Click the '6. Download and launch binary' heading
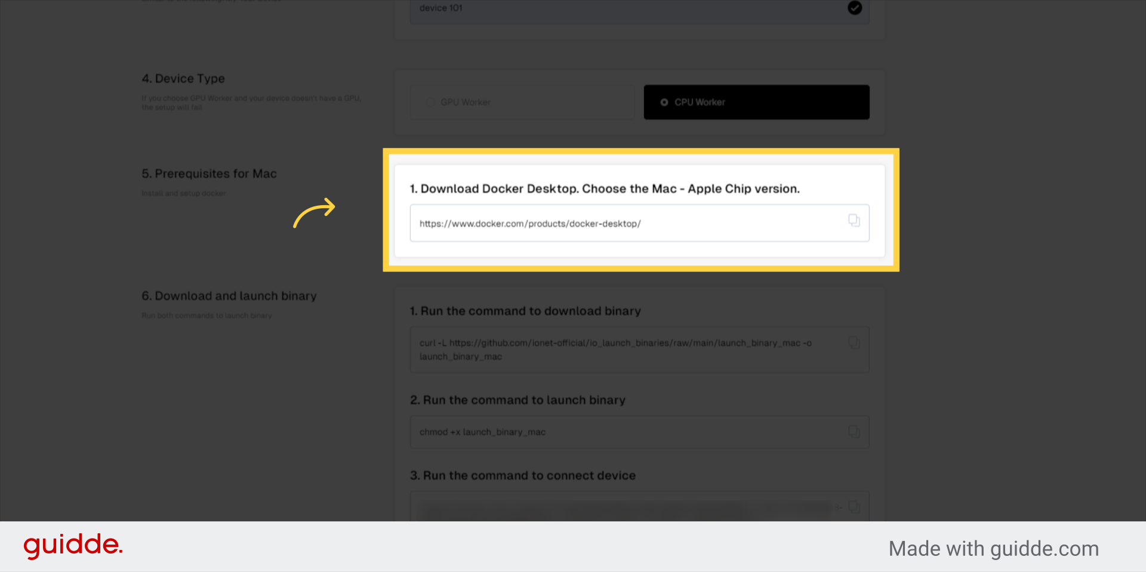Viewport: 1146px width, 572px height. pos(229,296)
